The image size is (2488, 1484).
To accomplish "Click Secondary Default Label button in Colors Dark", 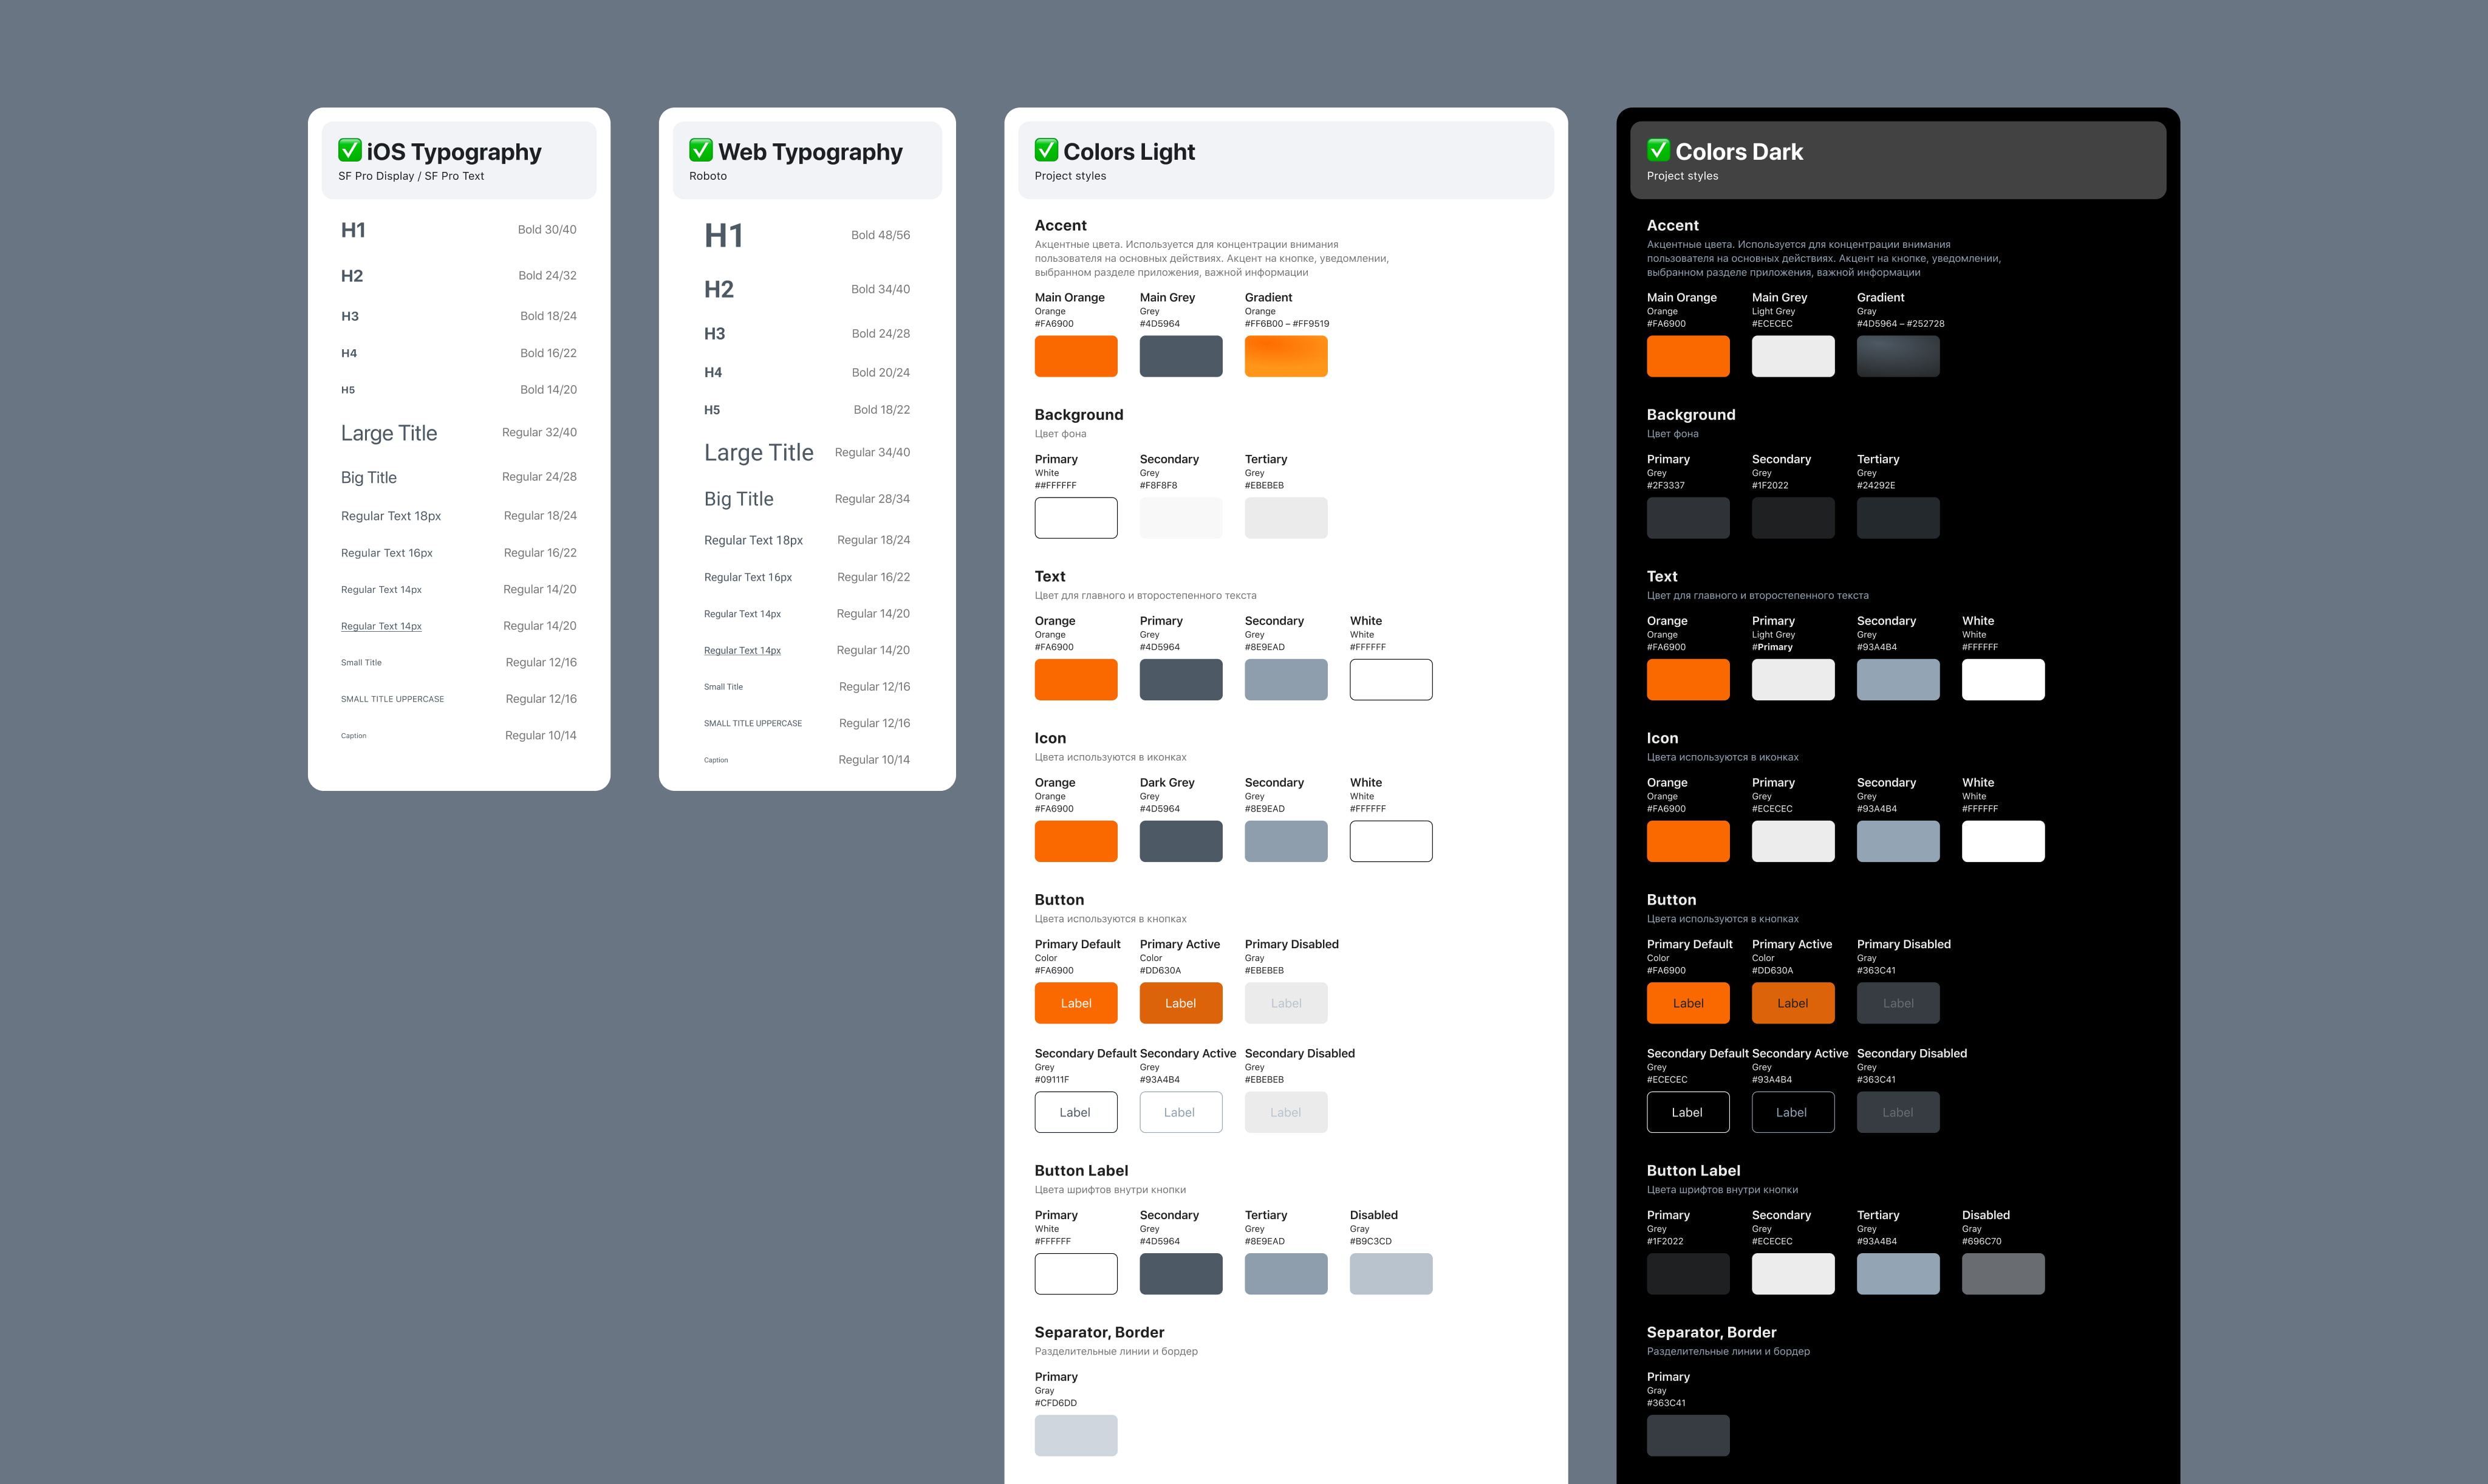I will tap(1688, 1112).
